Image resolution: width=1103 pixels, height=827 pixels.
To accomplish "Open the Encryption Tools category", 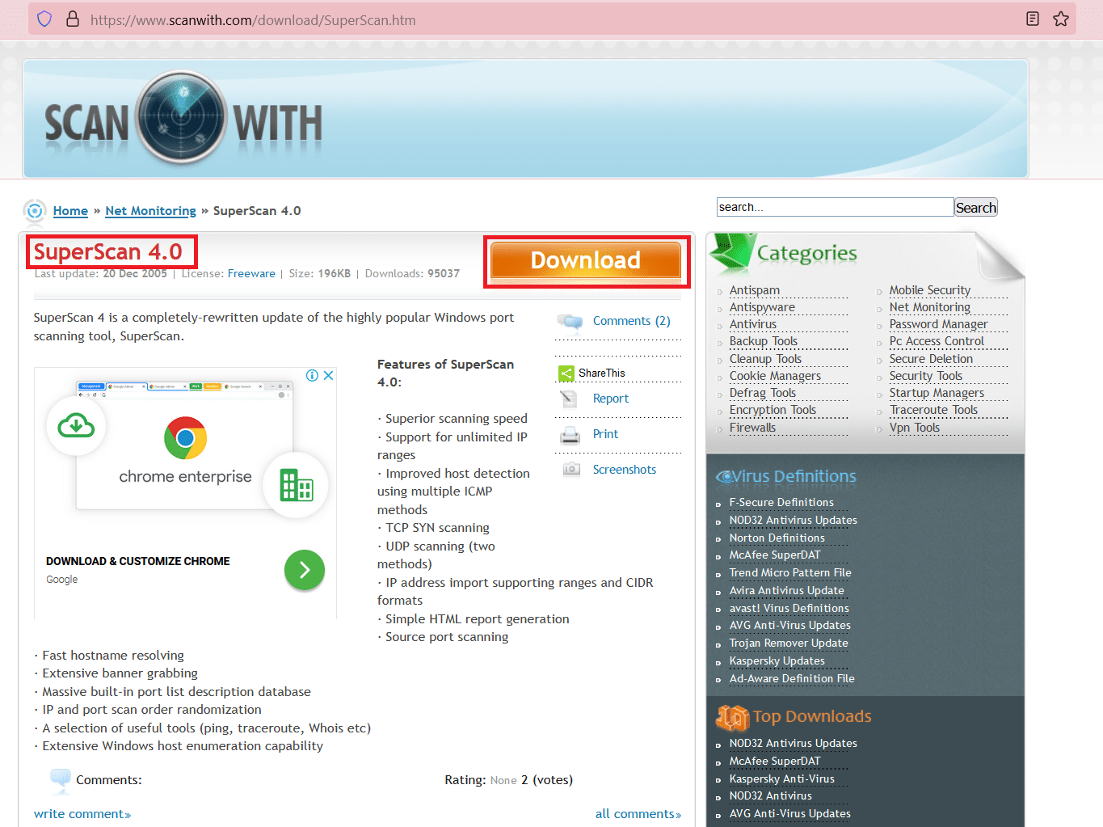I will (773, 410).
